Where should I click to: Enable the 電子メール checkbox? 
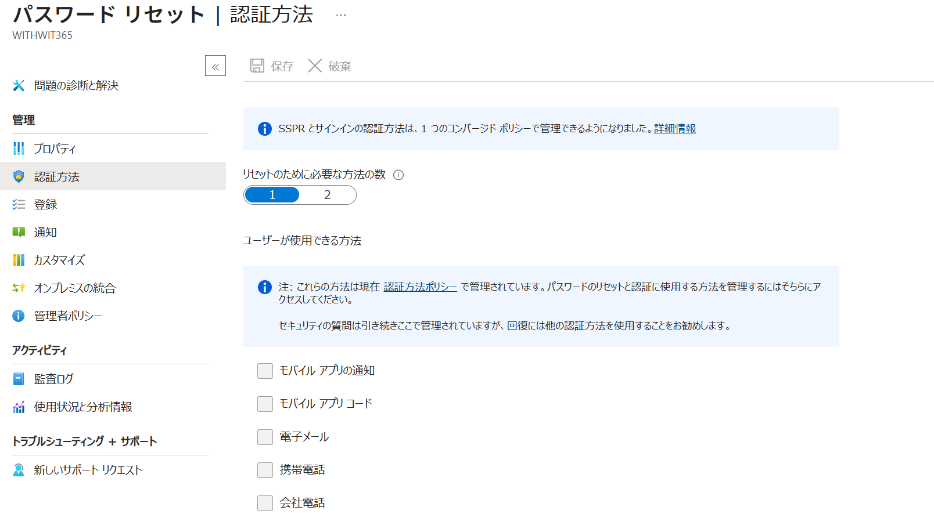tap(265, 437)
